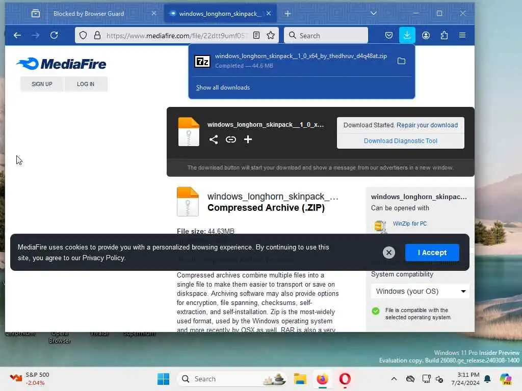Open the Privacy Policy link in banner
522x391 pixels.
pos(103,258)
